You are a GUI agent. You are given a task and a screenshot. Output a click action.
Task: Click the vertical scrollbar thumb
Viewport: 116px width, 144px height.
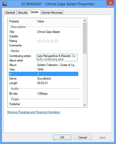click(x=85, y=38)
